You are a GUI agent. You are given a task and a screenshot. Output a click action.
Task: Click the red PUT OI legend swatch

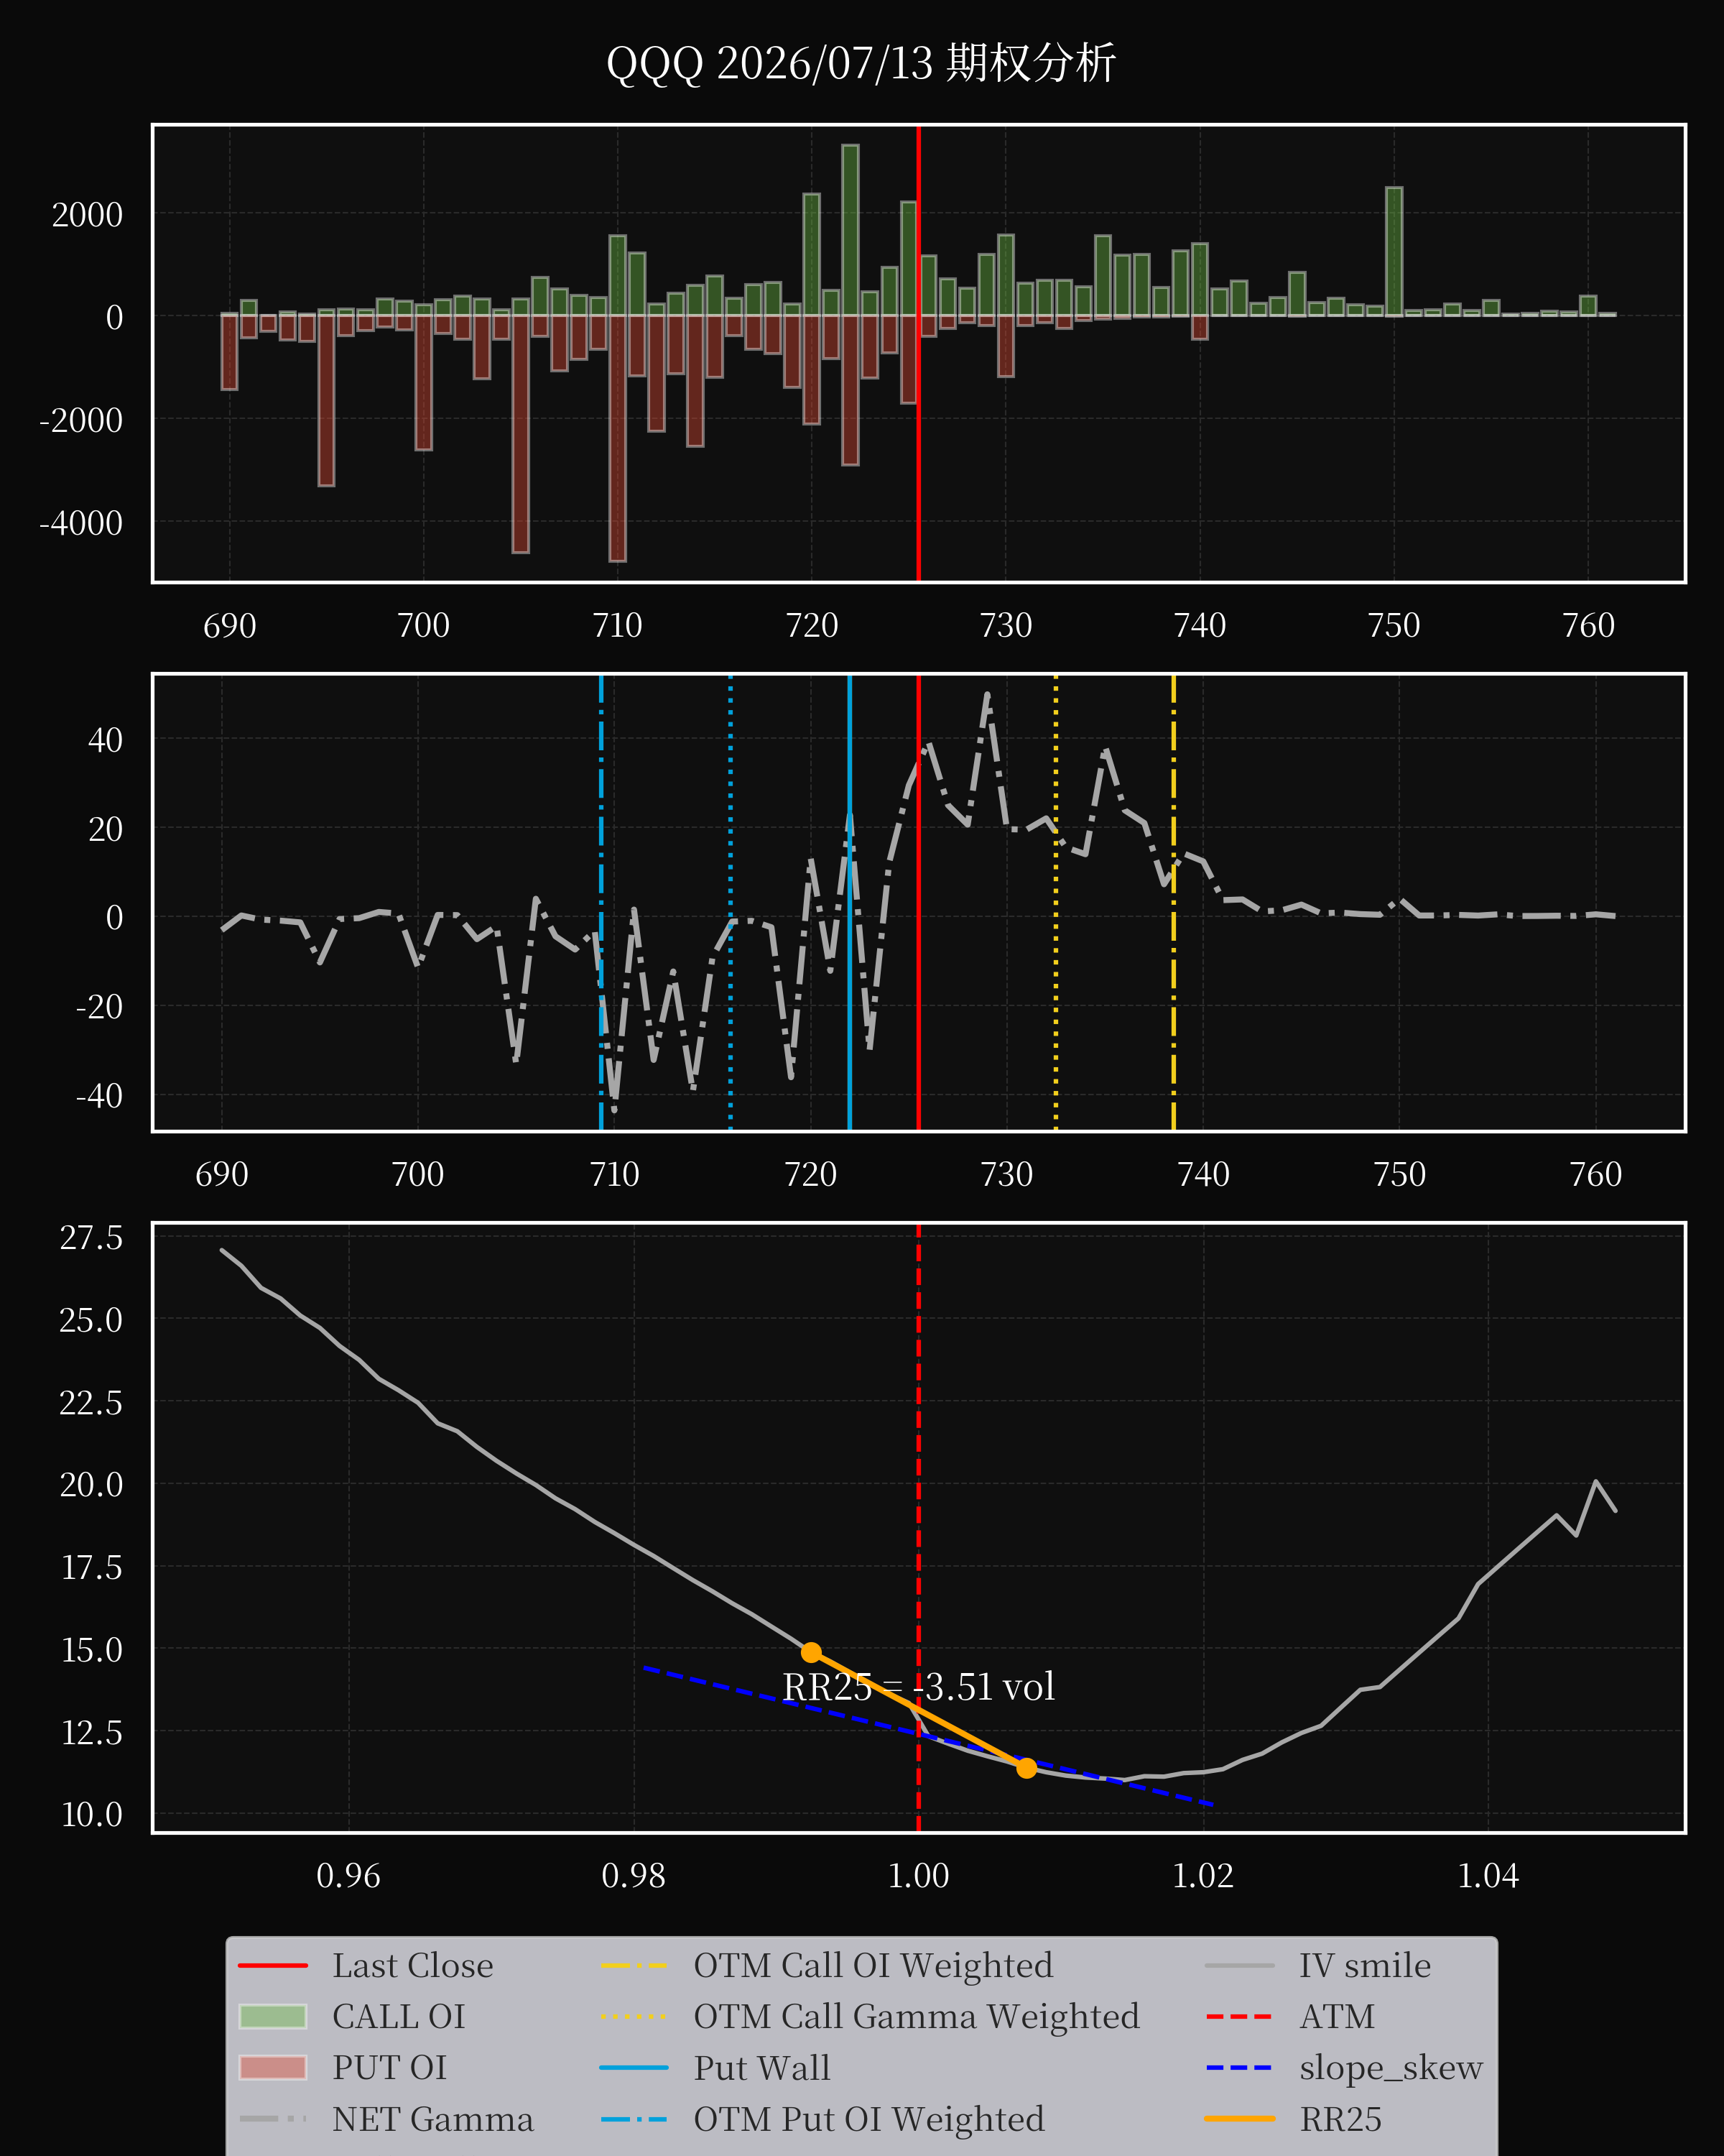[273, 2067]
